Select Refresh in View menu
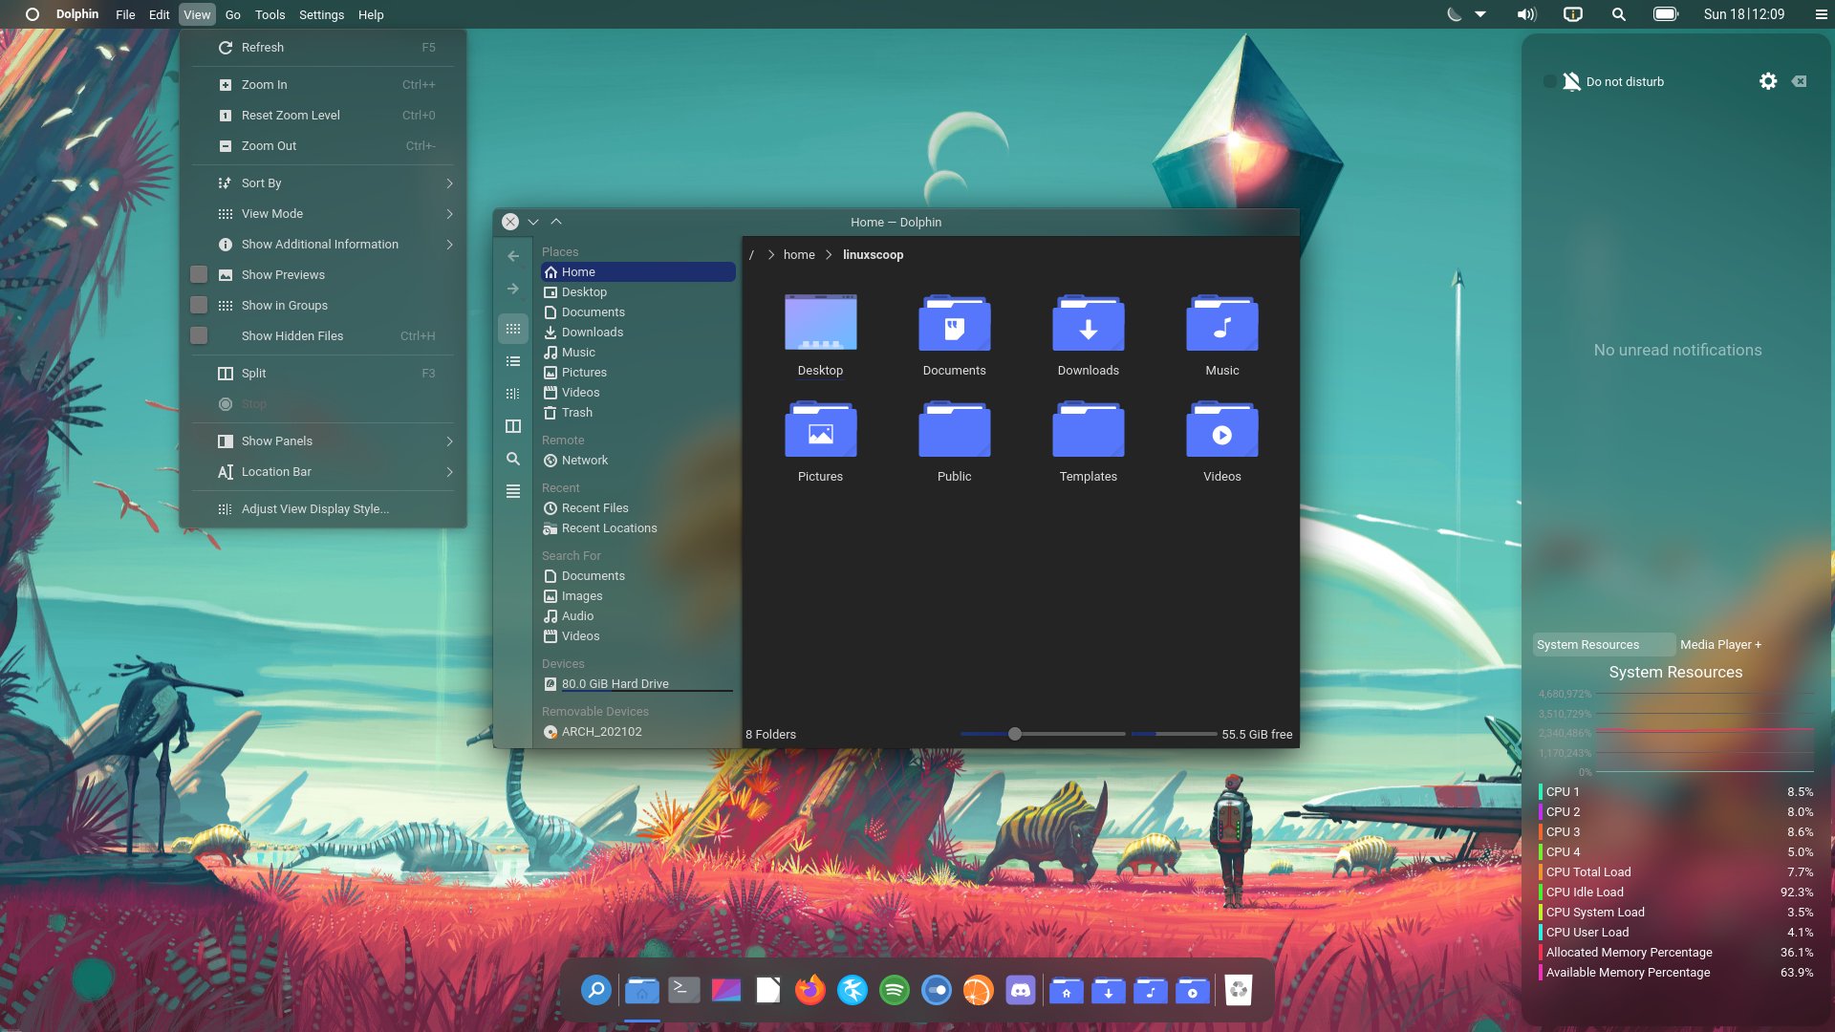Screen dimensions: 1835x1032 (x=323, y=47)
